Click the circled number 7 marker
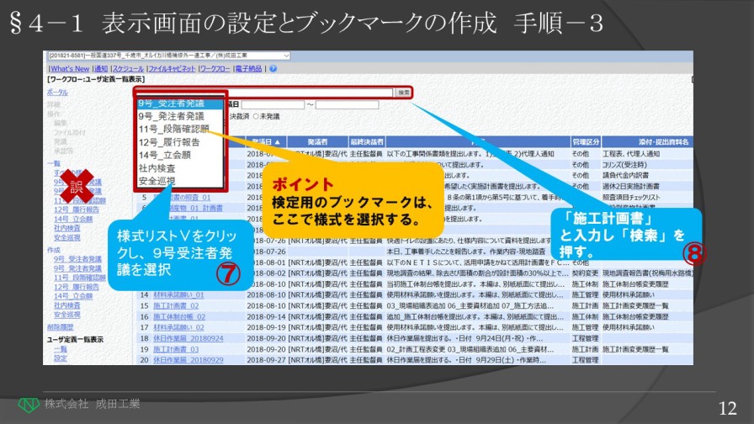The image size is (754, 424). 229,272
